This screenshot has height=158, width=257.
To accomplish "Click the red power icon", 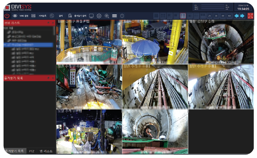I will 7,16.
